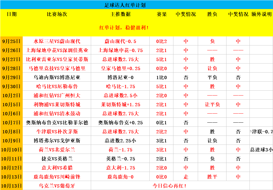Click the pick cell 皇家马德里+0.25
The height and width of the screenshot is (190, 273).
coord(120,68)
